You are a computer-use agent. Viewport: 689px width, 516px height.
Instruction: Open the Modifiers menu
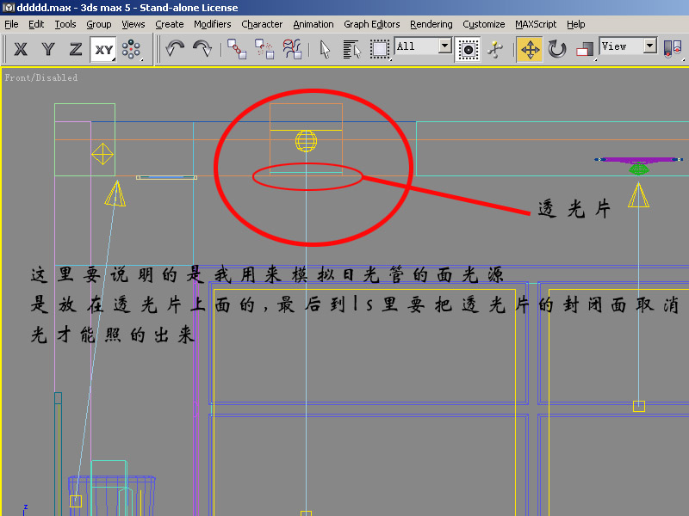[212, 24]
